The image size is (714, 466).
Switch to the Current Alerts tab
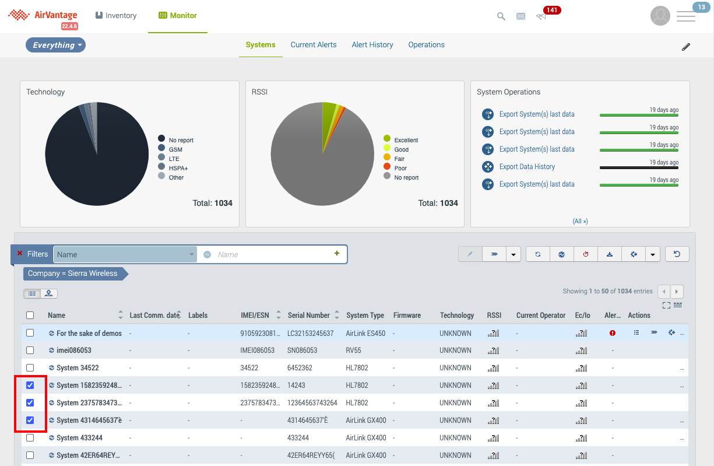coord(314,45)
